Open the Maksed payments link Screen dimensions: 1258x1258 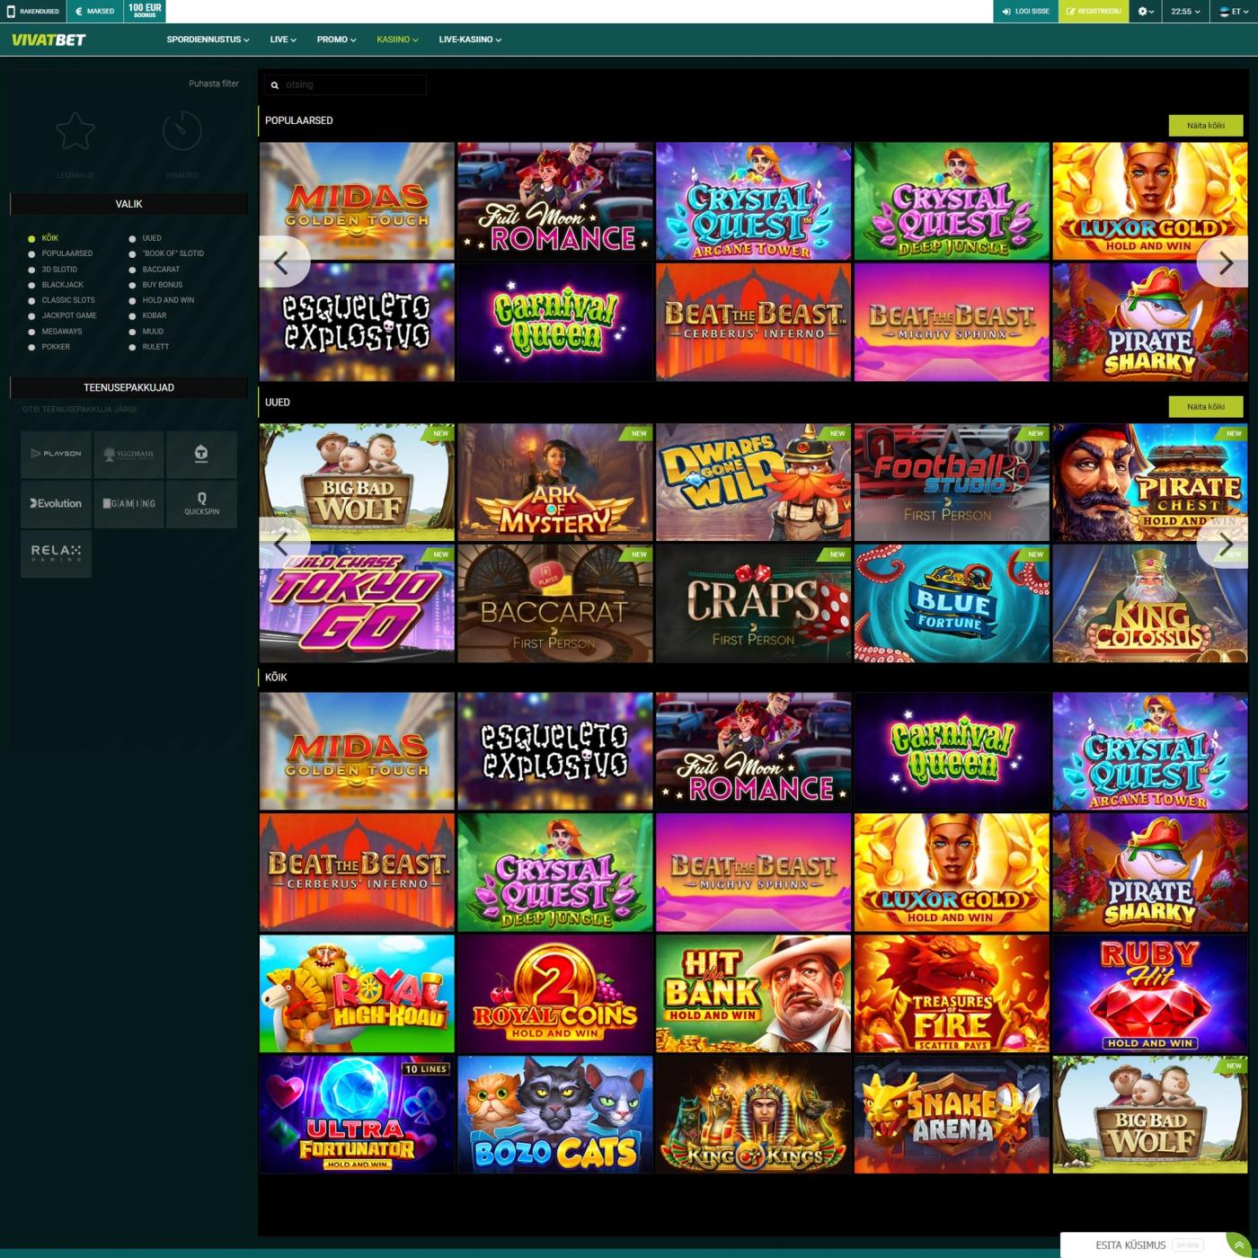click(x=95, y=12)
